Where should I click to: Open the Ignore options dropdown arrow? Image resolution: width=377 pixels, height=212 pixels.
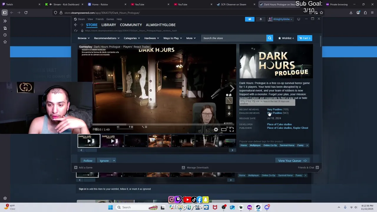point(114,161)
